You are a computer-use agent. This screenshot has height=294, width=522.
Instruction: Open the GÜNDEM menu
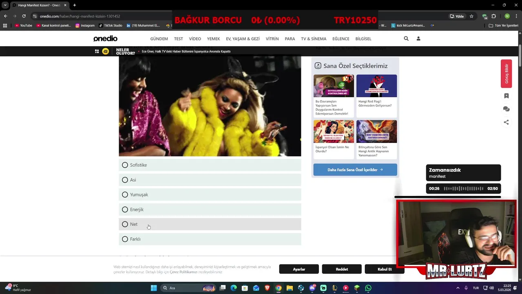(159, 39)
